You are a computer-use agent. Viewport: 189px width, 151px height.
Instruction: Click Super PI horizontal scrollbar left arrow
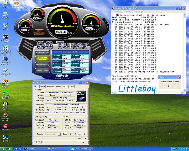pos(113,93)
